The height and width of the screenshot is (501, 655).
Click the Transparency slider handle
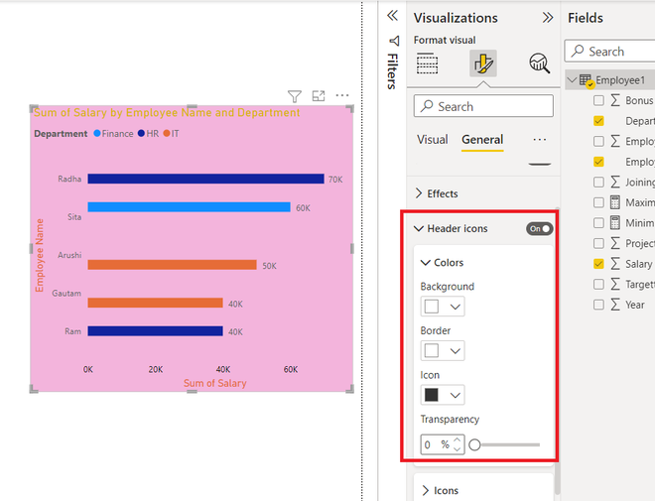click(x=474, y=444)
